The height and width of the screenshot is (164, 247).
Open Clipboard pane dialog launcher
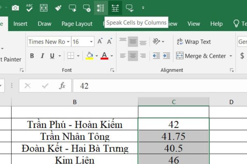click(x=21, y=70)
